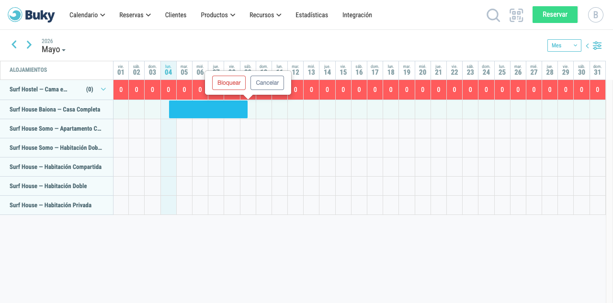Go to the Estadísticas page
613x303 pixels.
[x=312, y=15]
